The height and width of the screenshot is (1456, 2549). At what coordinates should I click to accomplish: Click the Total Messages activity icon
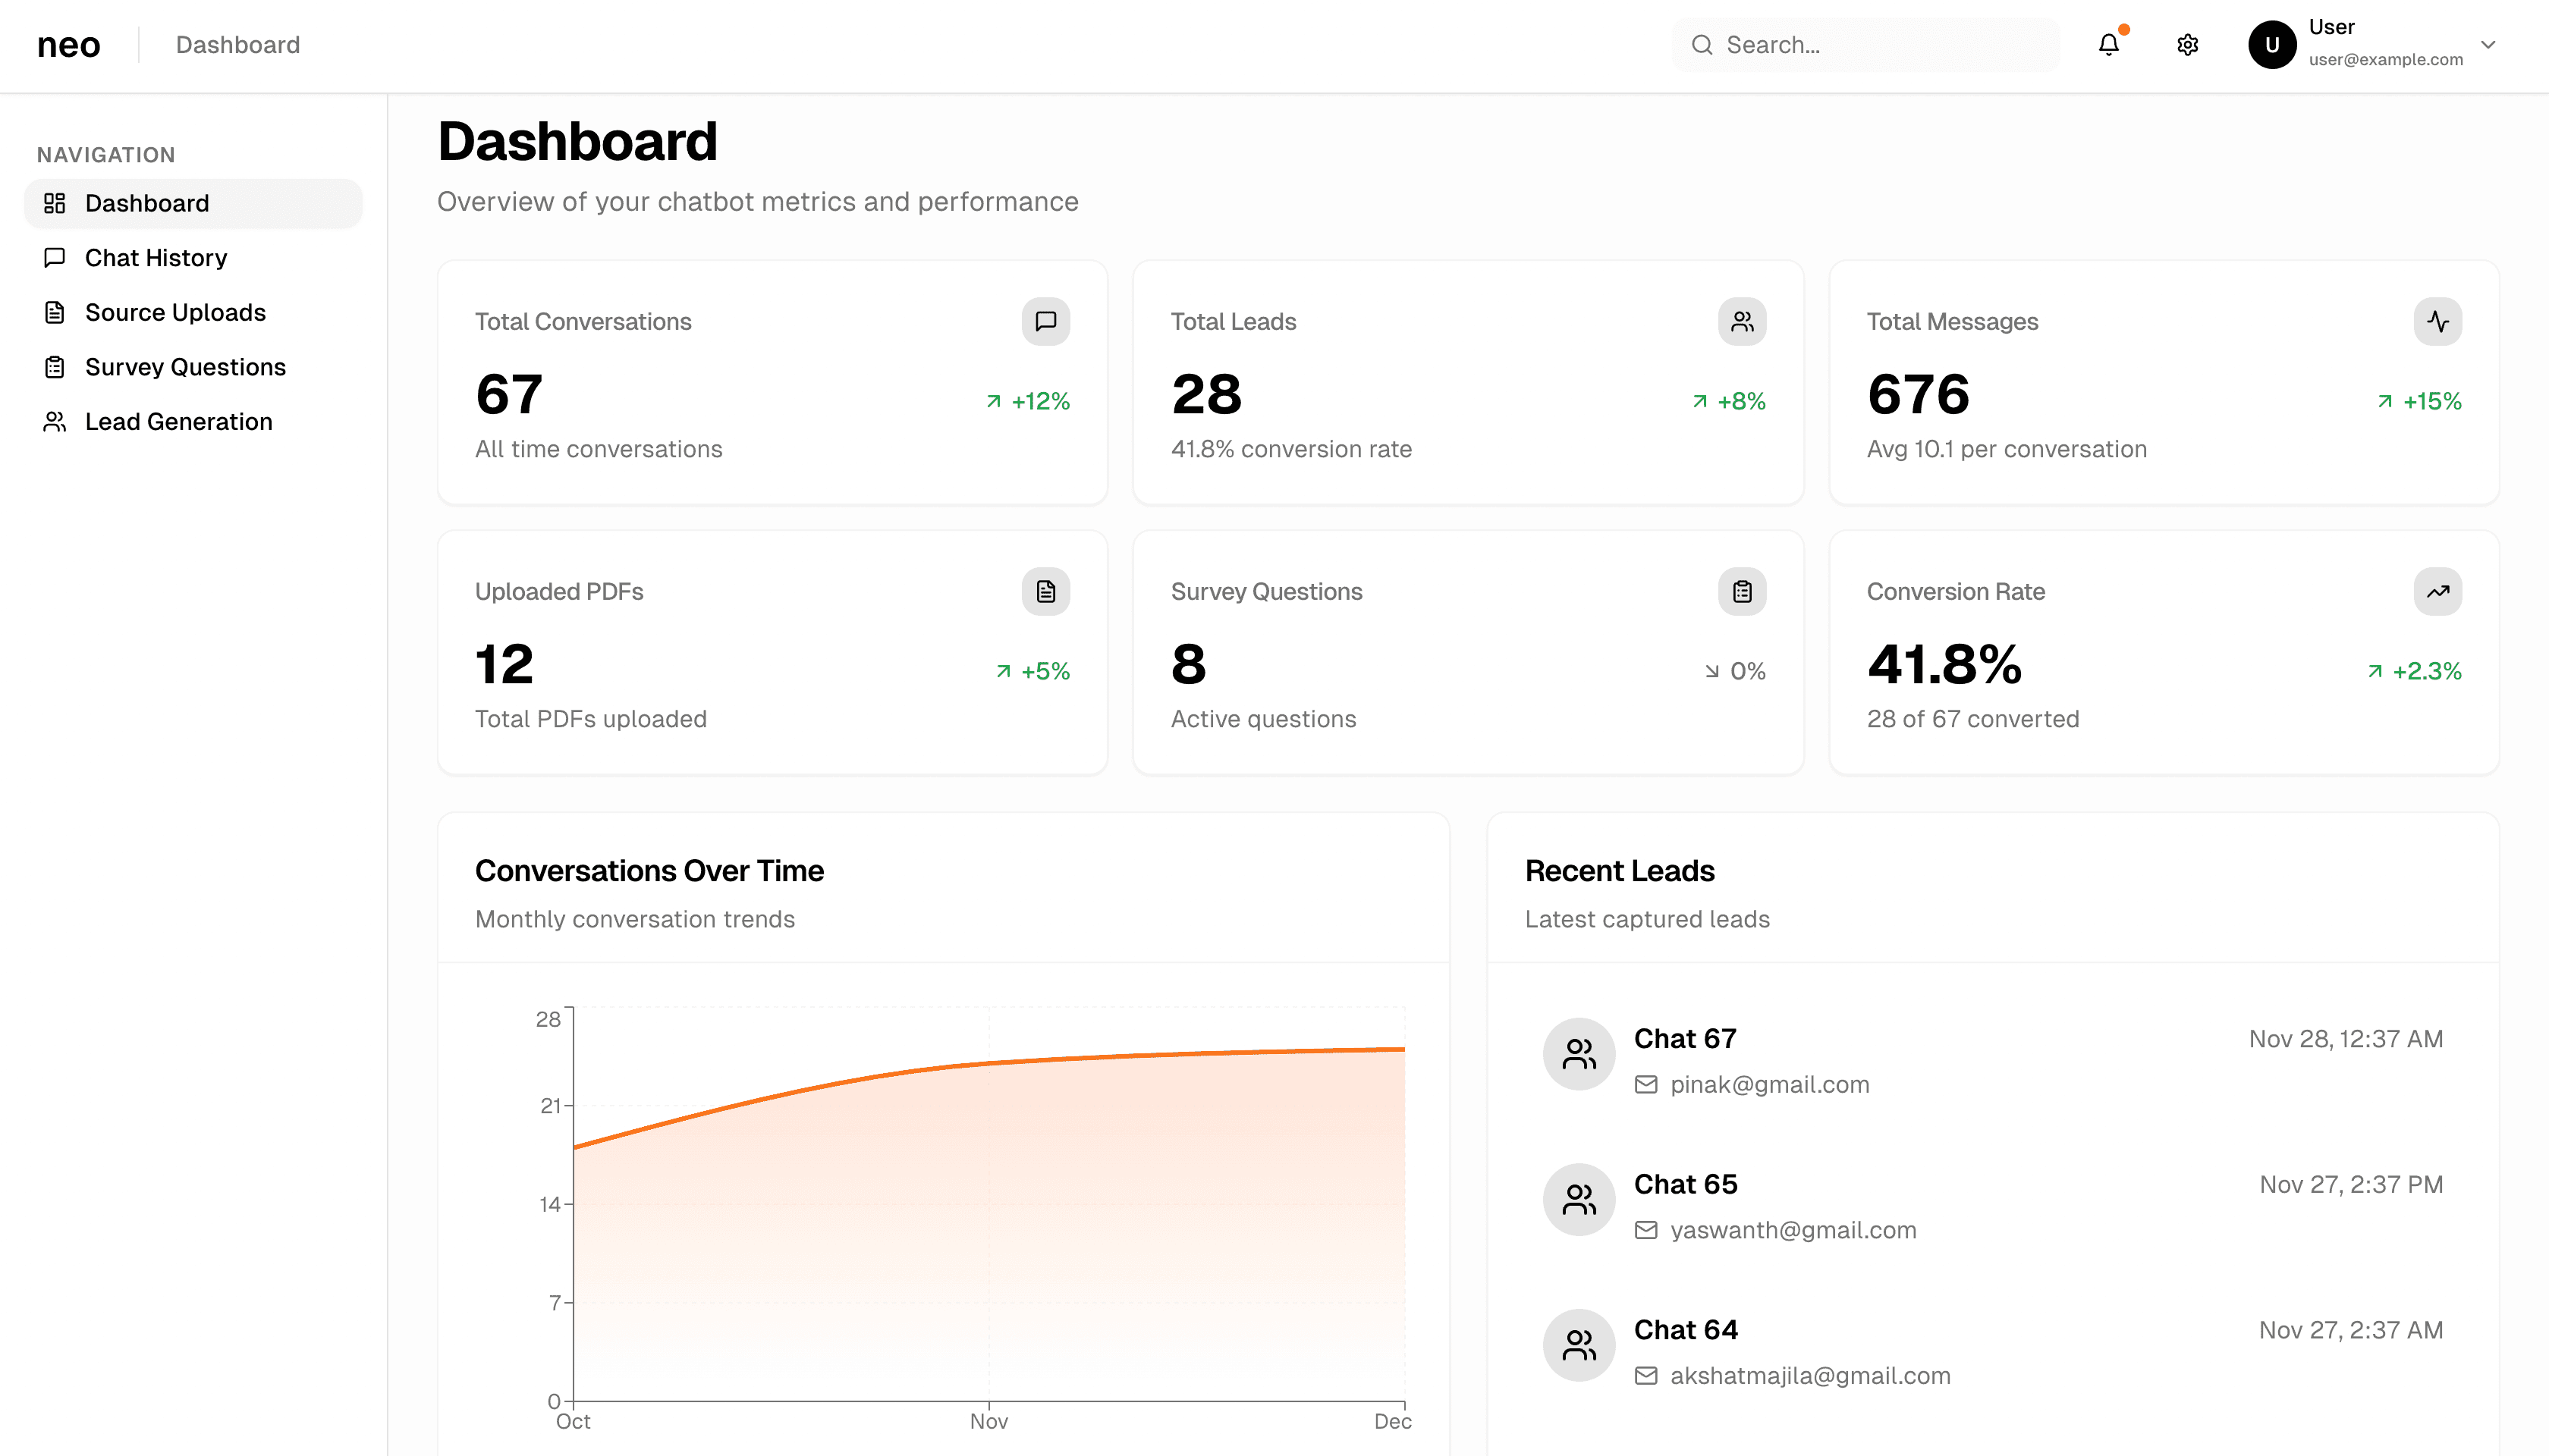point(2438,321)
